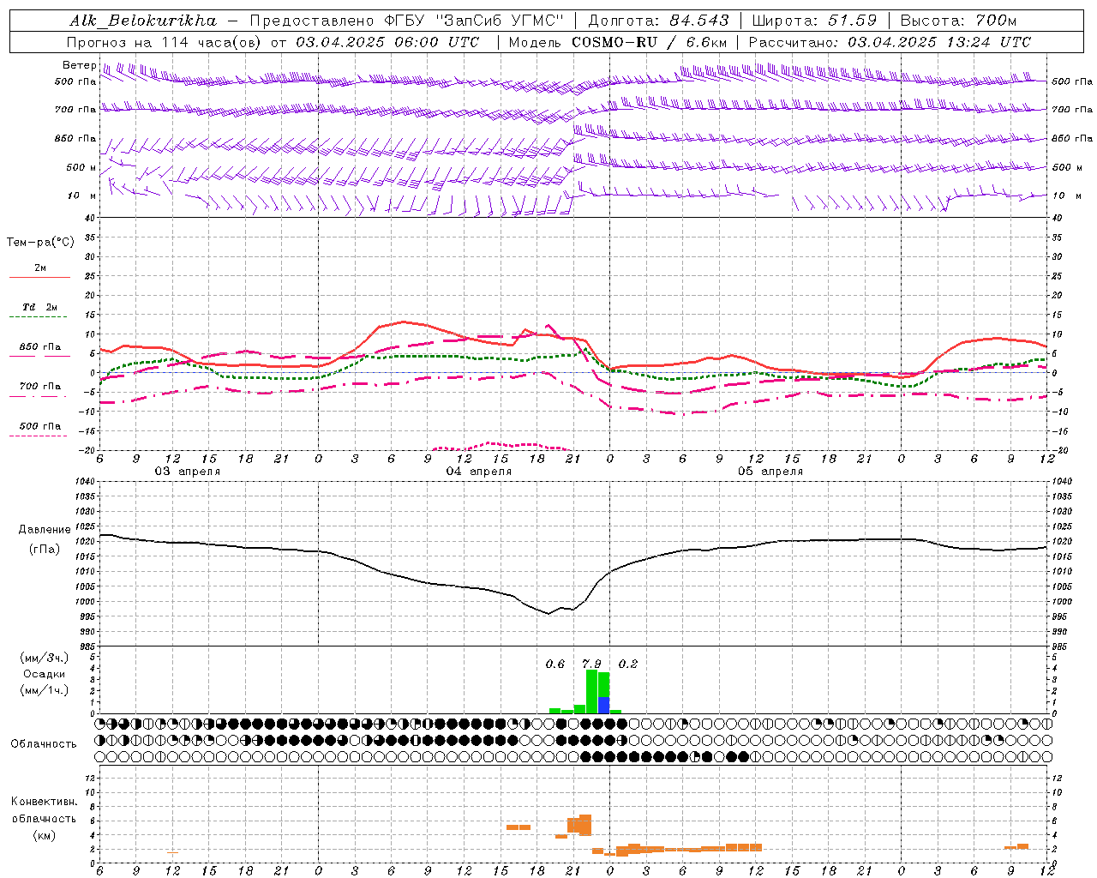Image resolution: width=1097 pixels, height=878 pixels.
Task: Select the model label COSMO-RU / 6.6км
Action: [649, 42]
